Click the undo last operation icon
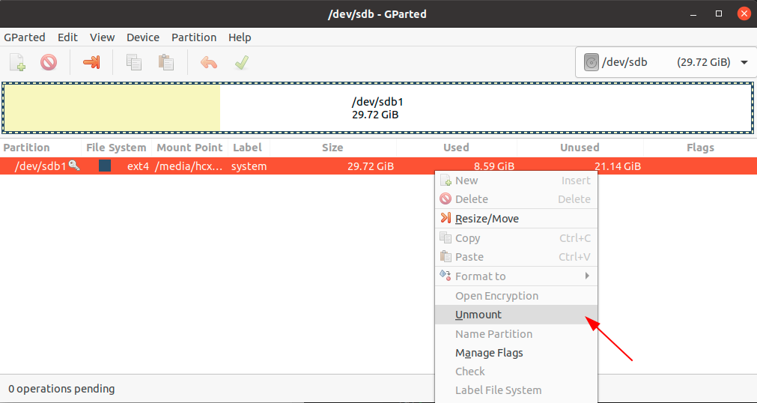This screenshot has width=757, height=403. (208, 62)
